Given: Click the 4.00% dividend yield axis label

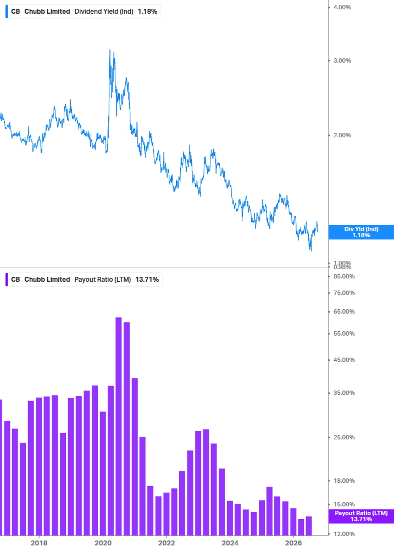Looking at the screenshot, I should pyautogui.click(x=342, y=7).
